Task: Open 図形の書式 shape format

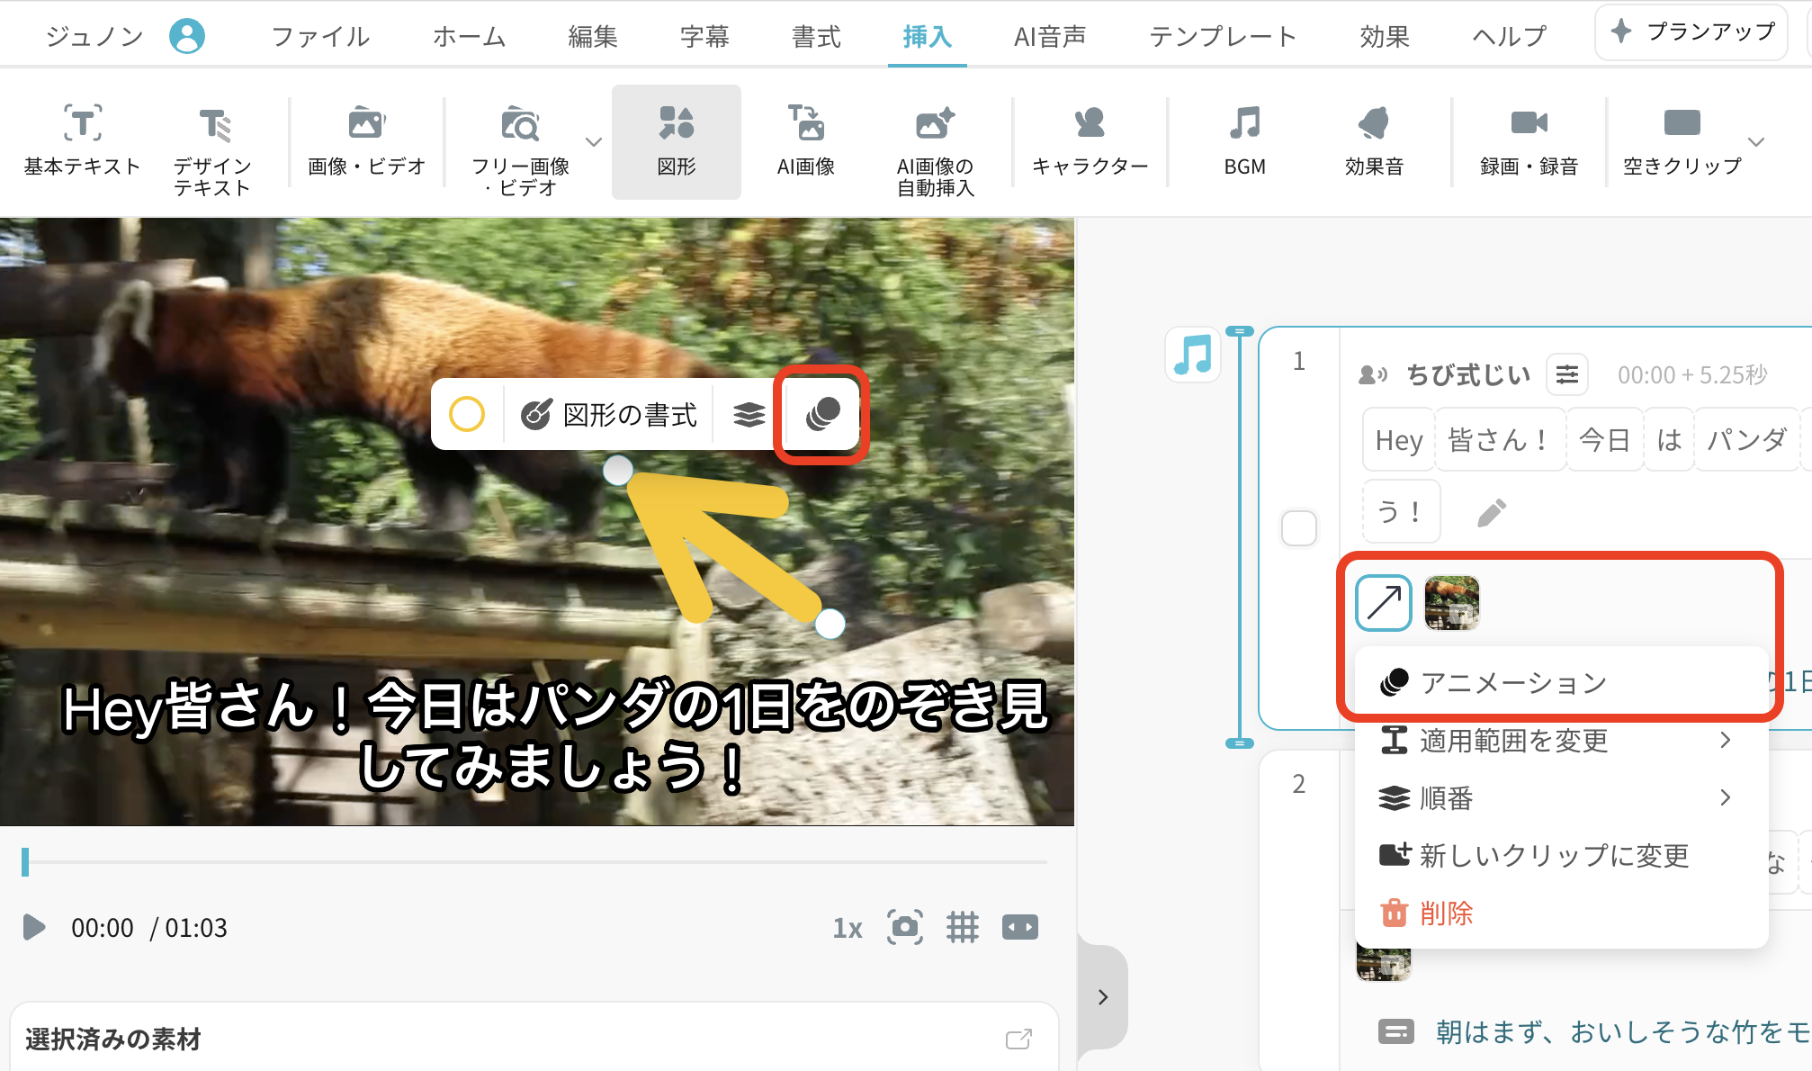Action: pyautogui.click(x=609, y=415)
